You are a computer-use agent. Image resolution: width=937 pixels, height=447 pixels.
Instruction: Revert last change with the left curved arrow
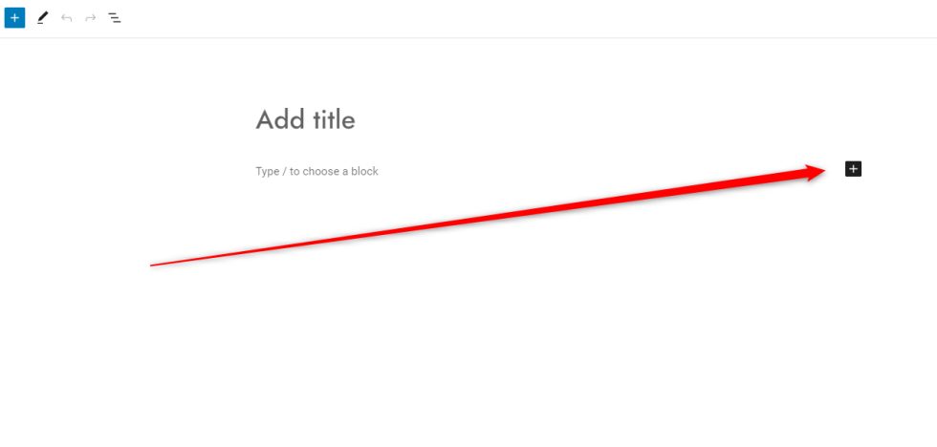point(66,18)
